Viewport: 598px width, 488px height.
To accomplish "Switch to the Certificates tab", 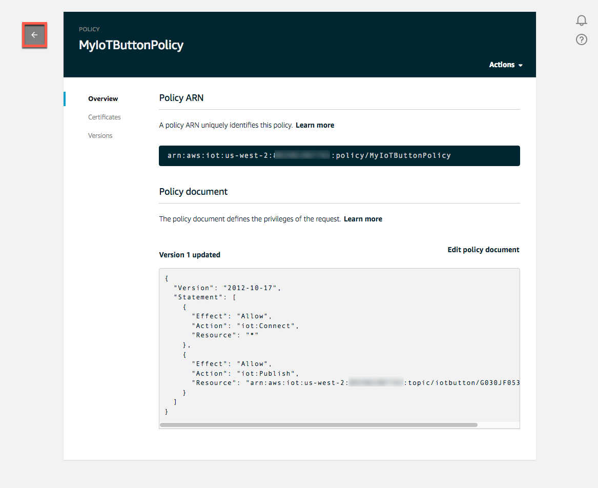I will (x=104, y=117).
